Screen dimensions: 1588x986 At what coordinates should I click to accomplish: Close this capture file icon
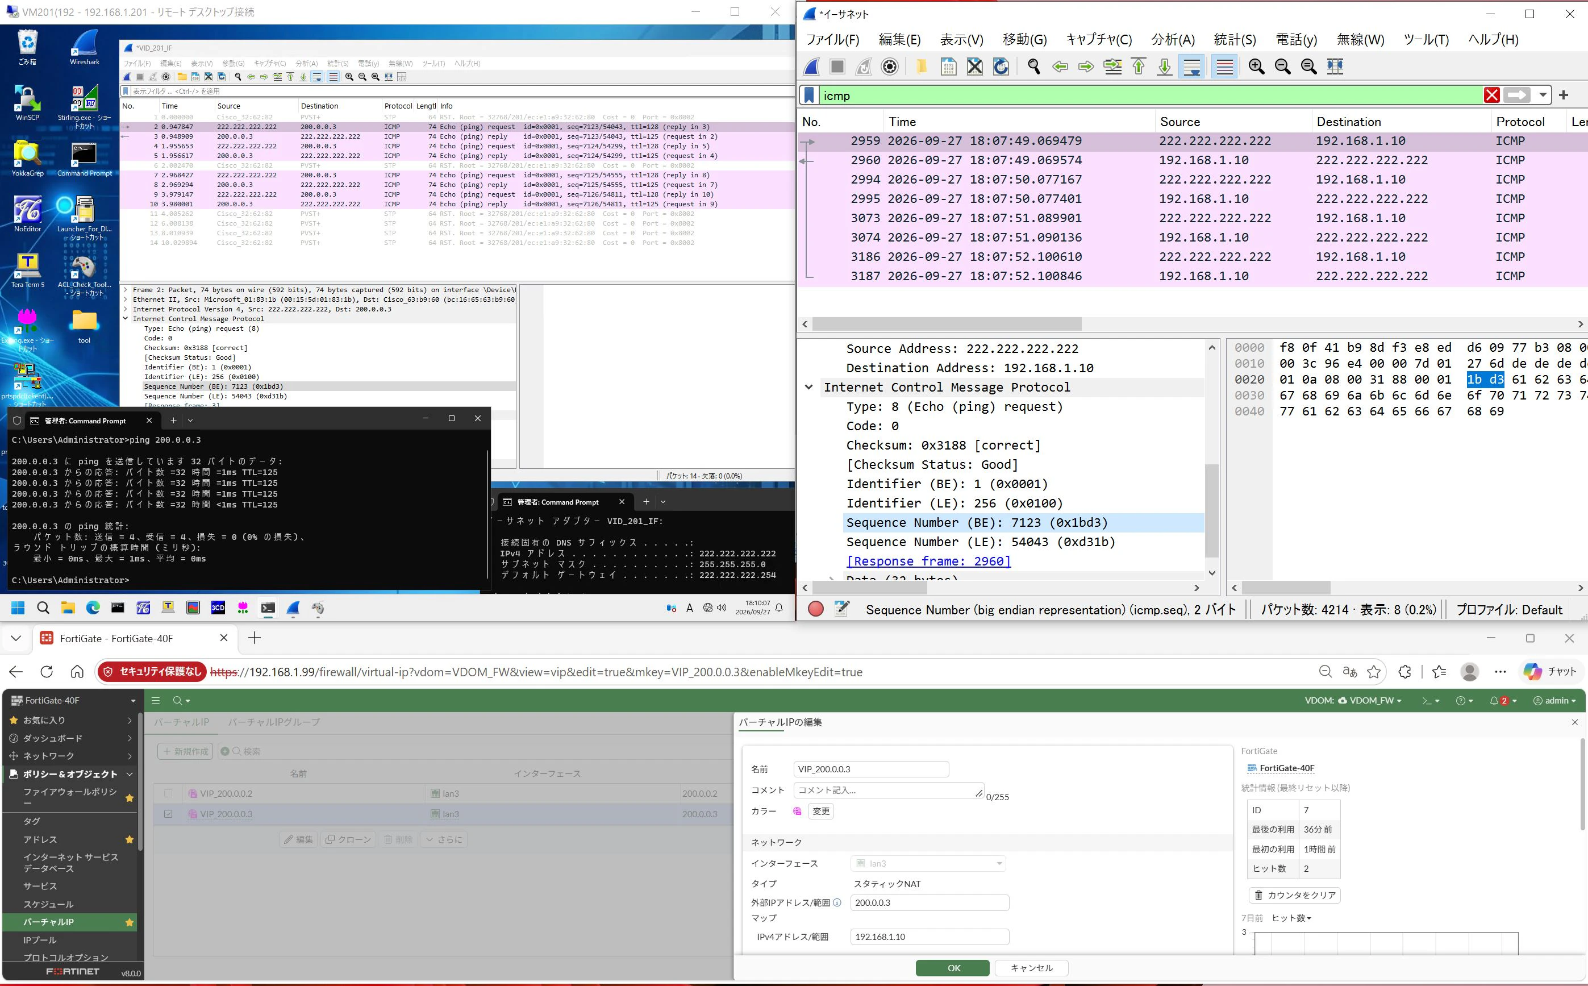tap(974, 66)
